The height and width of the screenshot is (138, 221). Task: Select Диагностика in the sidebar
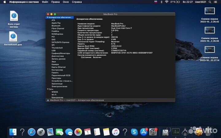[x=57, y=56]
